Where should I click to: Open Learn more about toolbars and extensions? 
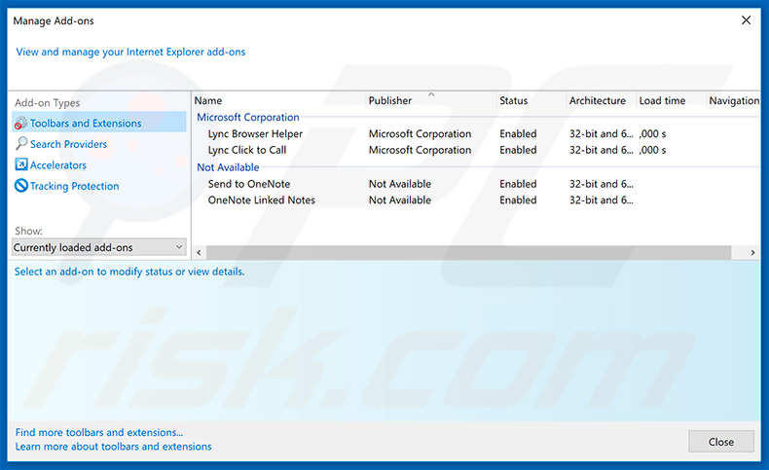tap(113, 447)
